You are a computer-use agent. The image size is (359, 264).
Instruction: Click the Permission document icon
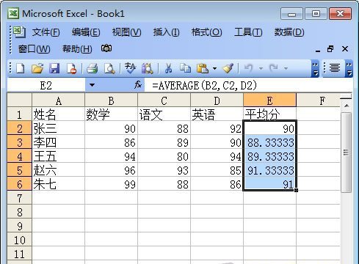(72, 68)
